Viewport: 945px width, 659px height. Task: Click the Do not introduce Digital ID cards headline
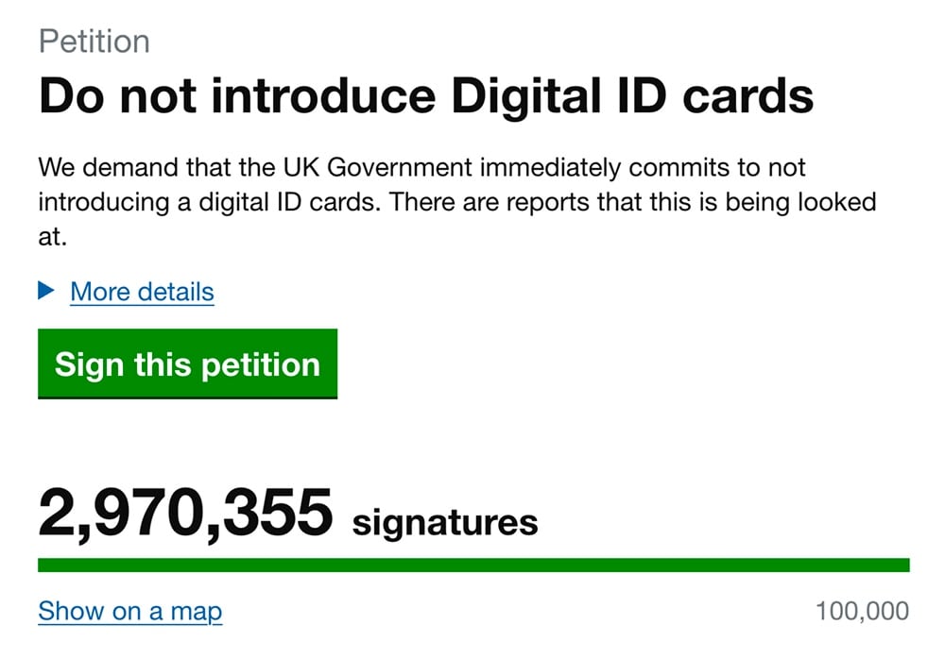pyautogui.click(x=427, y=94)
